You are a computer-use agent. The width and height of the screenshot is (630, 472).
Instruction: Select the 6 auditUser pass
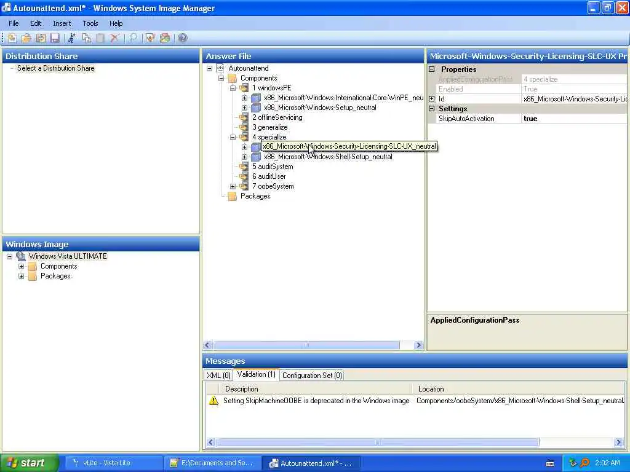tap(269, 176)
